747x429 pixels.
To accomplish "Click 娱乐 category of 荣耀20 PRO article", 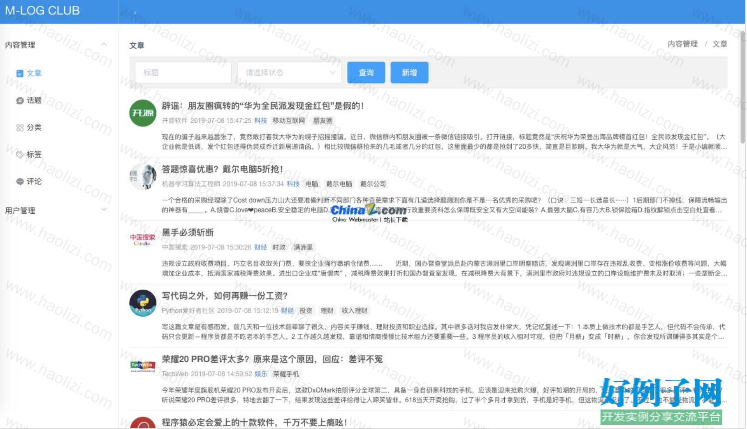I will (261, 374).
